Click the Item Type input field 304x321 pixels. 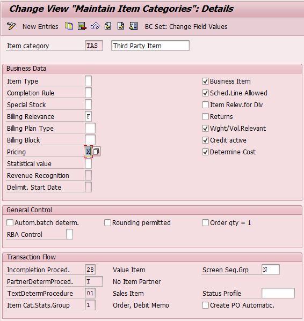(88, 81)
